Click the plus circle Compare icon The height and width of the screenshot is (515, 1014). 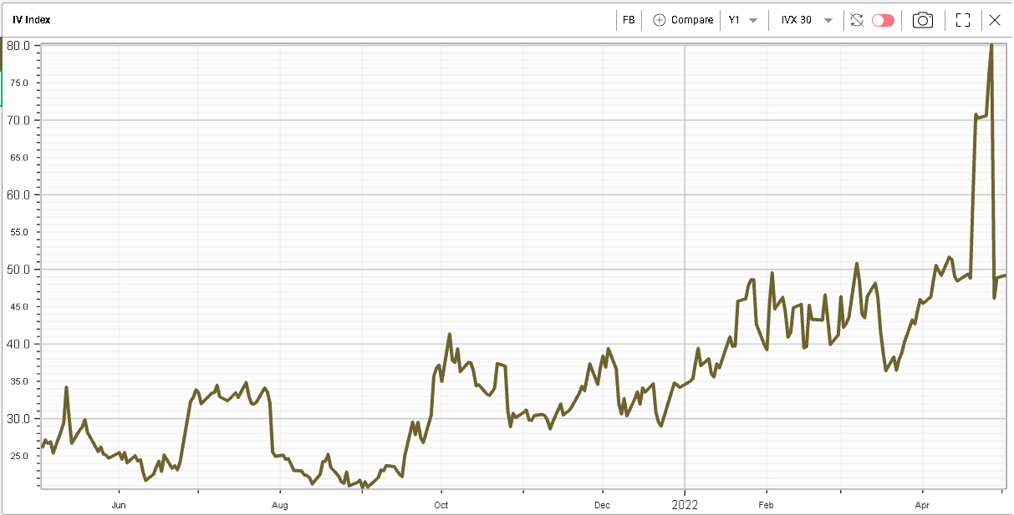[x=659, y=20]
